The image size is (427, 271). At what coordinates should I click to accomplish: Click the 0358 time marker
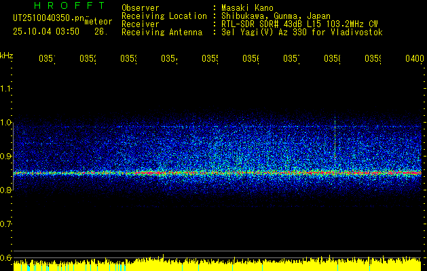click(332, 59)
